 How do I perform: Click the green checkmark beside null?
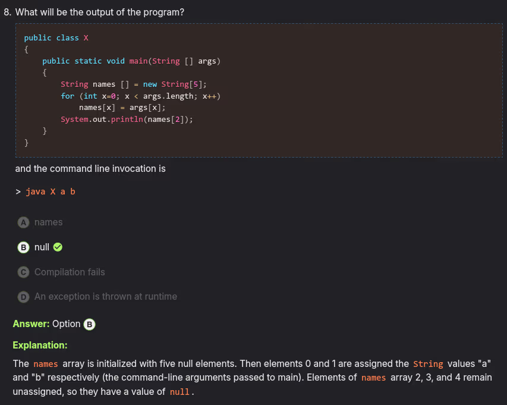point(58,247)
